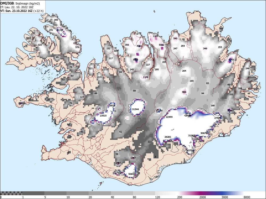Select the checkered legend band between 0 and 1
The width and height of the screenshot is (266, 199).
pos(11,193)
